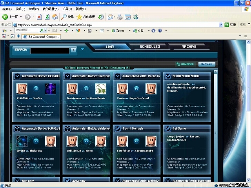Click the Go green arrow button
The image size is (251, 188).
(227, 25)
